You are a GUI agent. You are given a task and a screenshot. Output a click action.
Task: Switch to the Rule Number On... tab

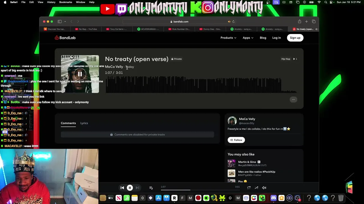(x=179, y=29)
